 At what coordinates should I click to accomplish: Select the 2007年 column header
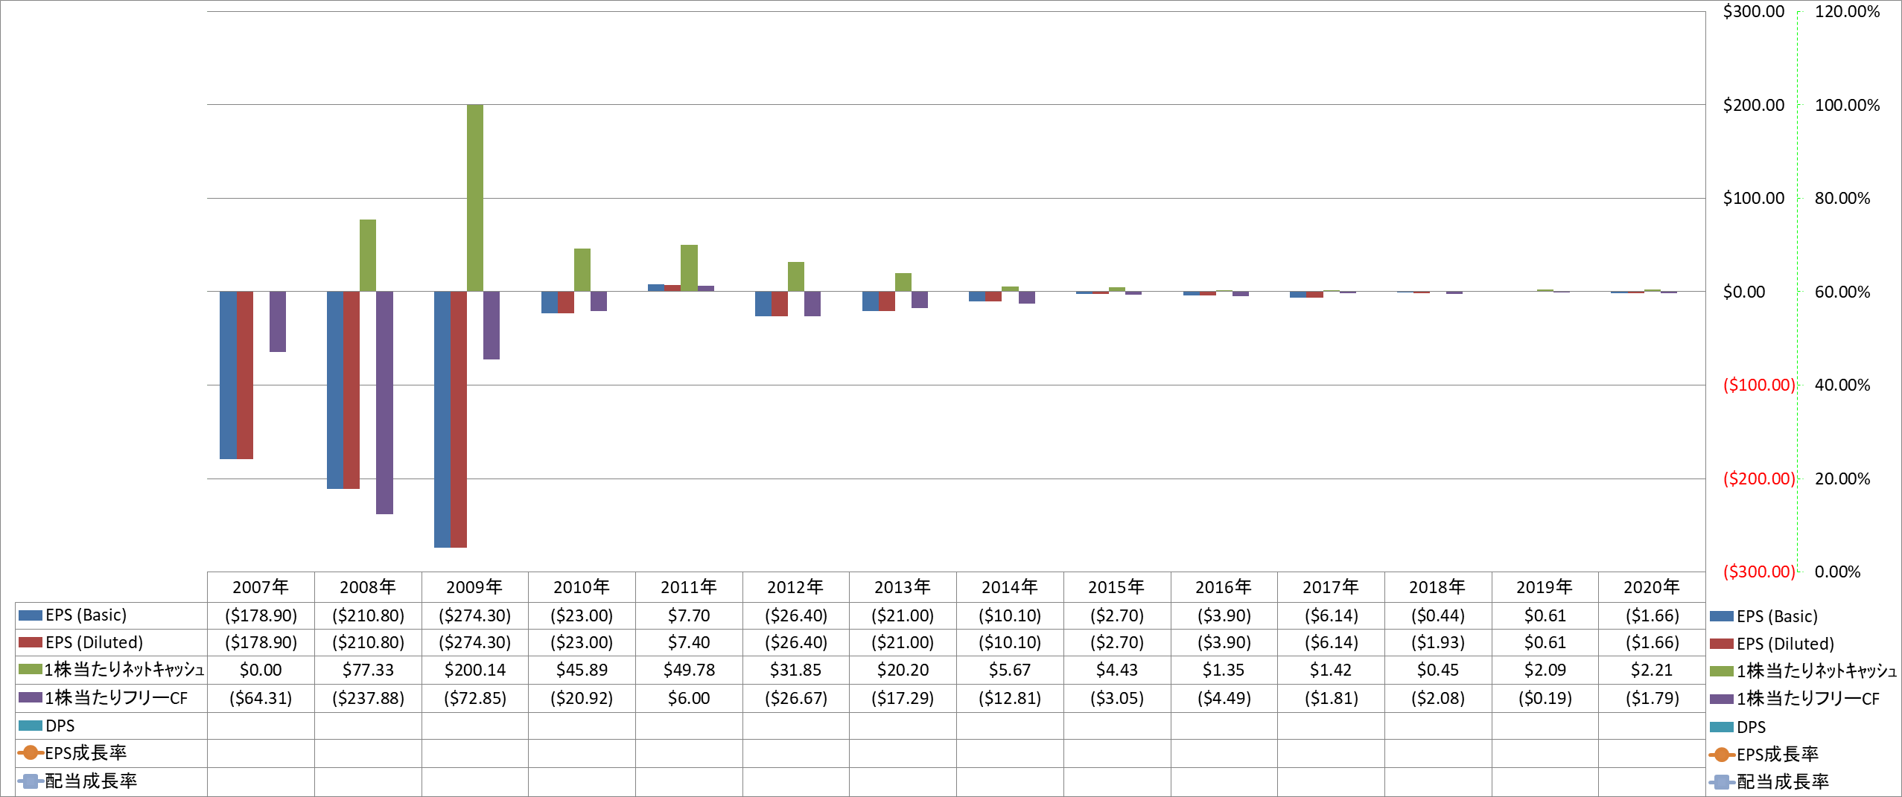pyautogui.click(x=261, y=587)
